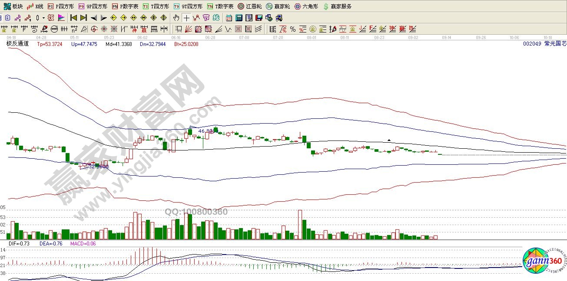Open the 江恩轮 Gann wheel tool

coord(249,7)
